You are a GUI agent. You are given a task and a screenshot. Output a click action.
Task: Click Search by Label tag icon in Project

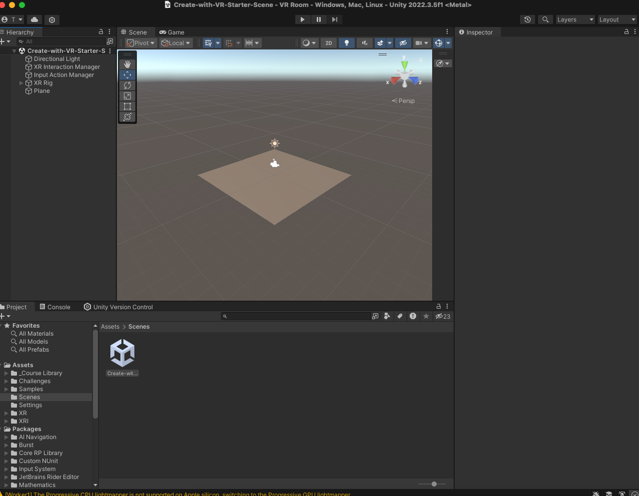400,316
